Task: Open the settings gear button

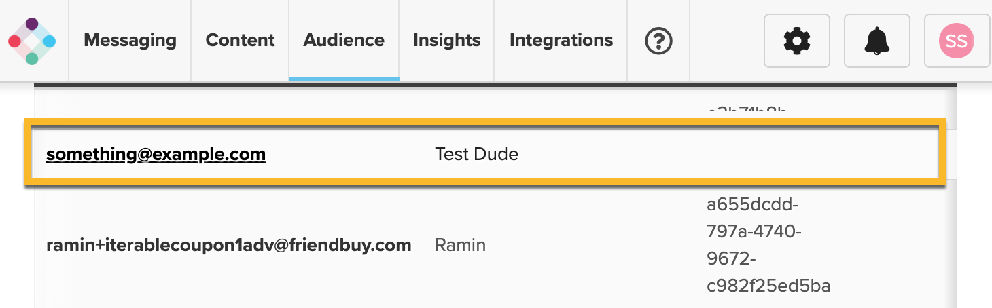Action: [796, 41]
